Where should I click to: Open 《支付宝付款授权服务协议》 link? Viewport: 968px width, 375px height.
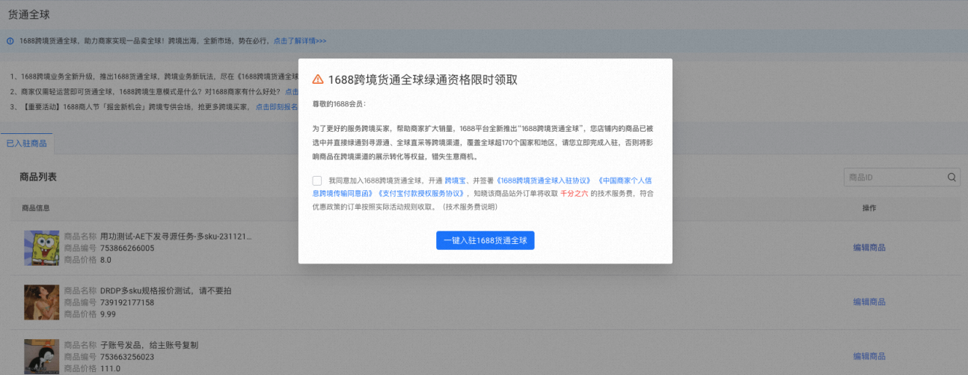coord(421,193)
